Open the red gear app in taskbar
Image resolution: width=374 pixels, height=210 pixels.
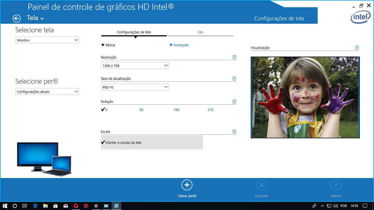coord(86,206)
